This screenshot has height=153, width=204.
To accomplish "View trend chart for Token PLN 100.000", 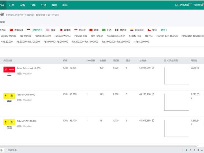I will tap(176, 129).
